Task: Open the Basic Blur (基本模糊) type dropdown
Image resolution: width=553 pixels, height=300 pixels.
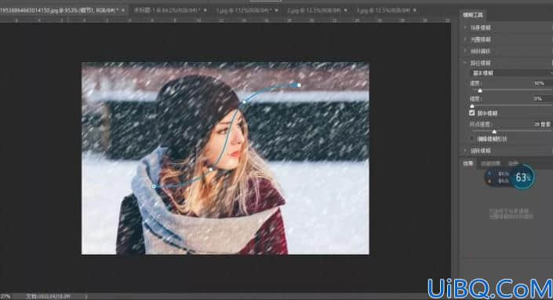Action: (511, 73)
